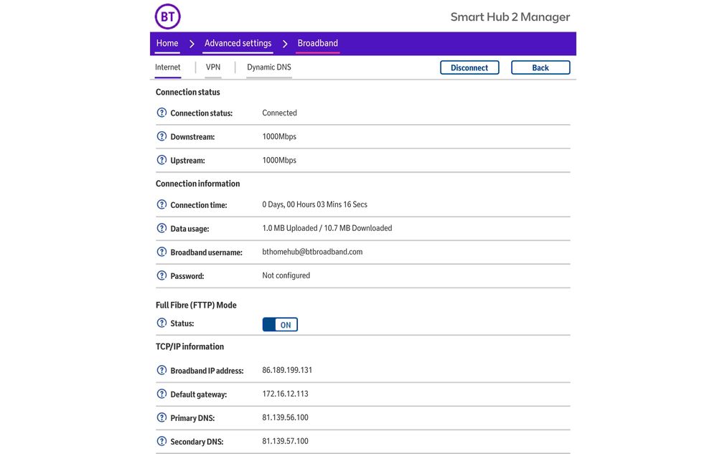Select the Internet tab

tap(168, 67)
